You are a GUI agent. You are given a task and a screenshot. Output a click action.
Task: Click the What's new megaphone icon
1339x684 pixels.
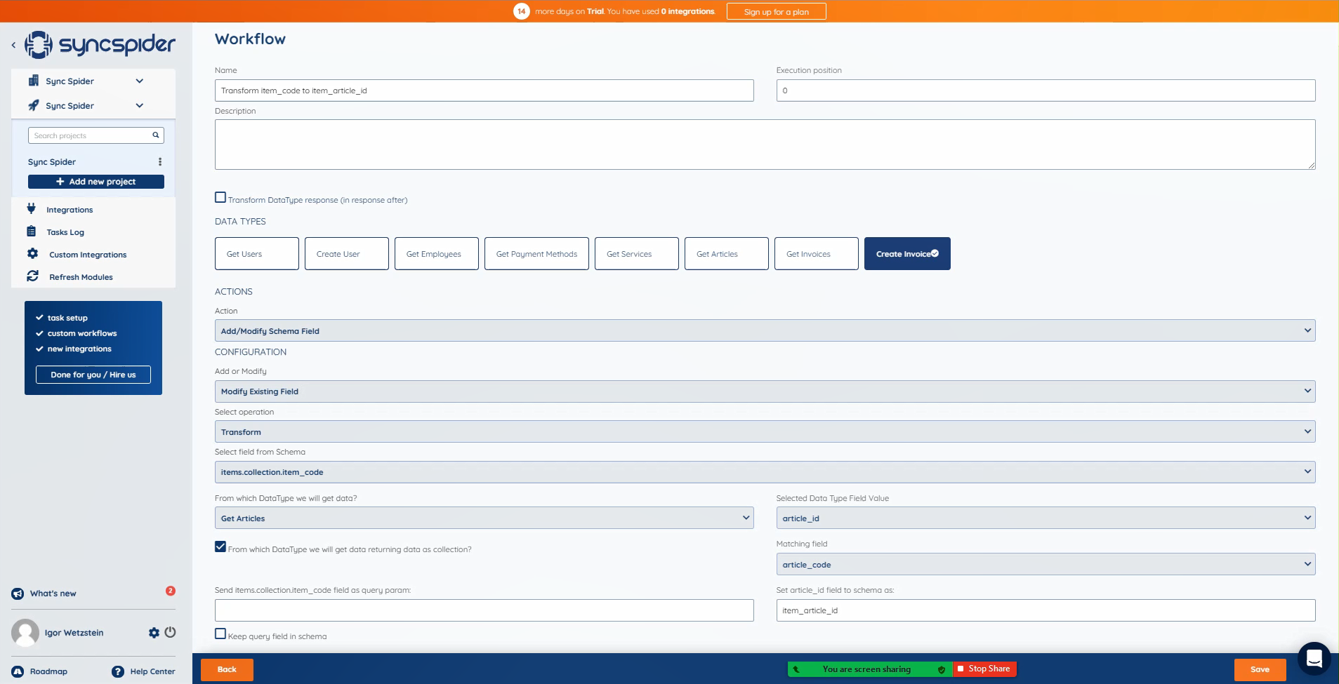(x=18, y=594)
